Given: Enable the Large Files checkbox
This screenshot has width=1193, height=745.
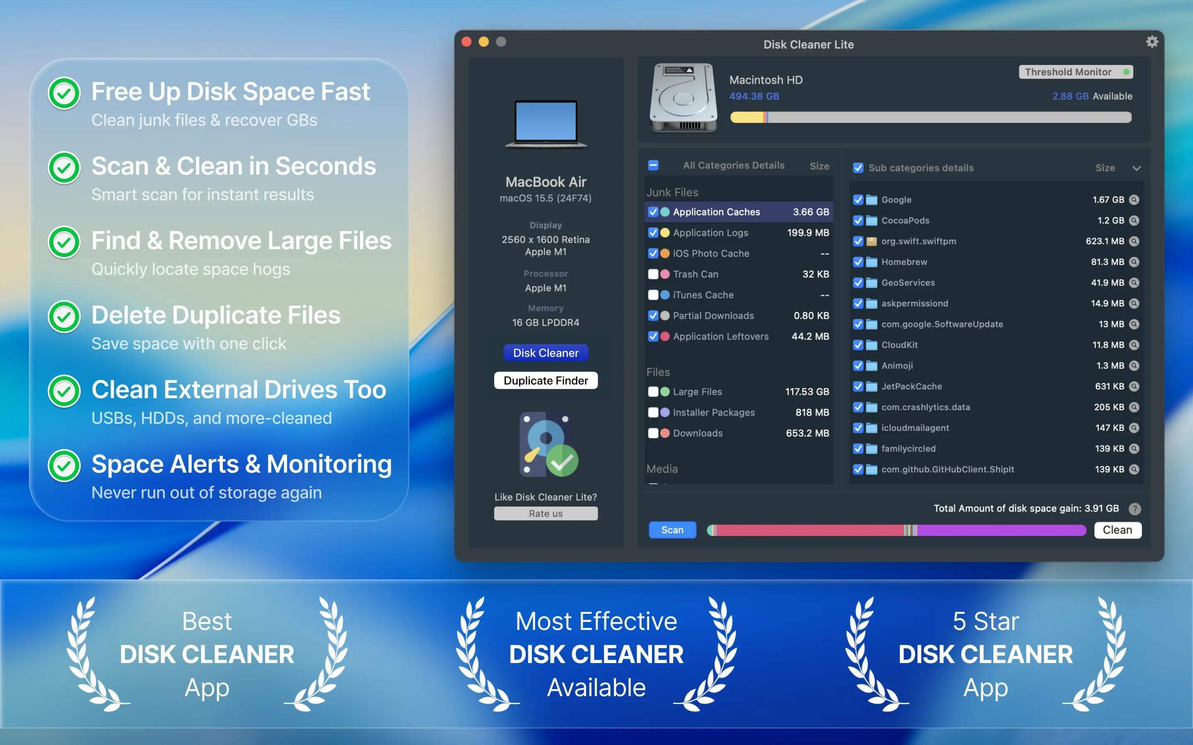Looking at the screenshot, I should [x=654, y=392].
